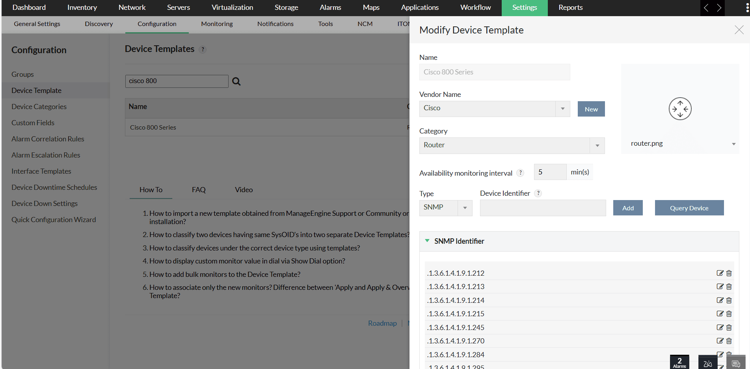Viewport: 750px width, 369px height.
Task: Close the Modify Device Template panel
Action: click(x=739, y=30)
